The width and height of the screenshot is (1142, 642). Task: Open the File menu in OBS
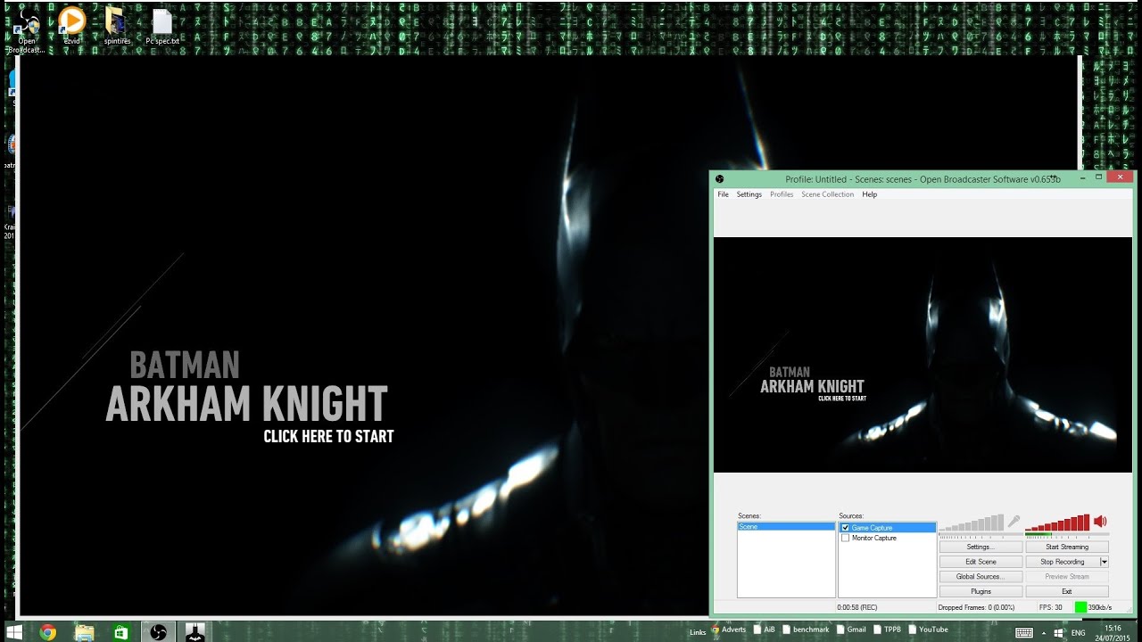[x=723, y=194]
